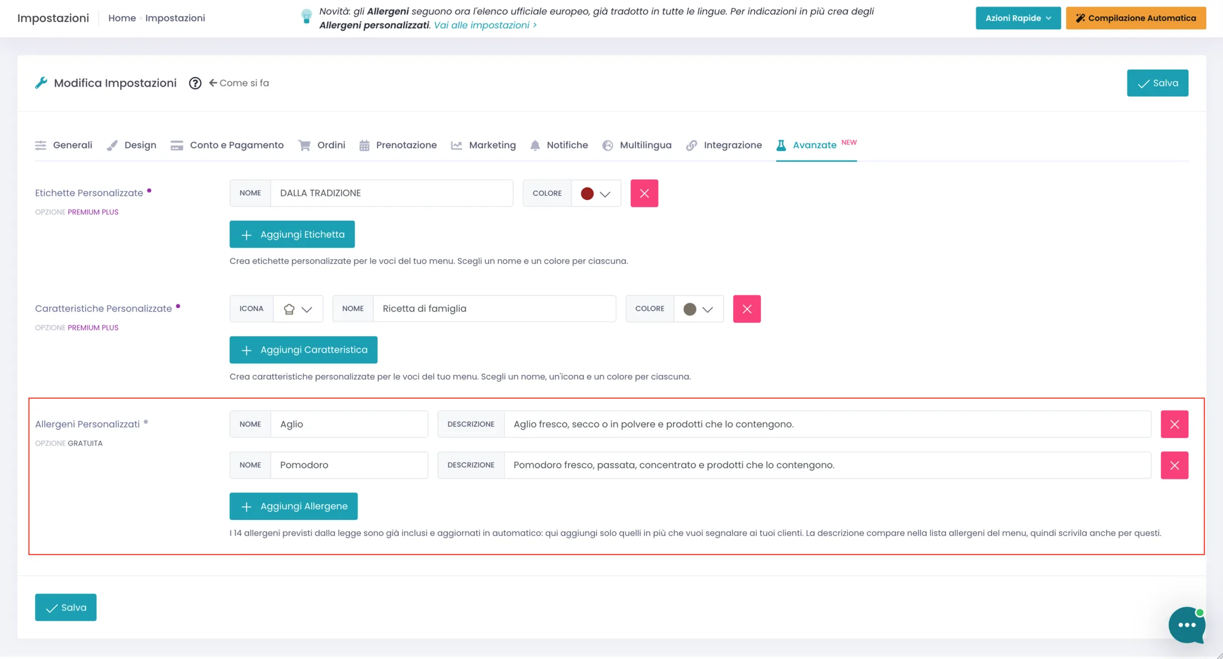Delete the Aglio allergen row
This screenshot has height=659, width=1223.
point(1175,424)
